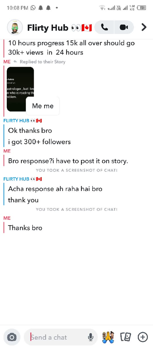The width and height of the screenshot is (153, 349).
Task: Tap the microphone voice note icon
Action: [x=91, y=337]
